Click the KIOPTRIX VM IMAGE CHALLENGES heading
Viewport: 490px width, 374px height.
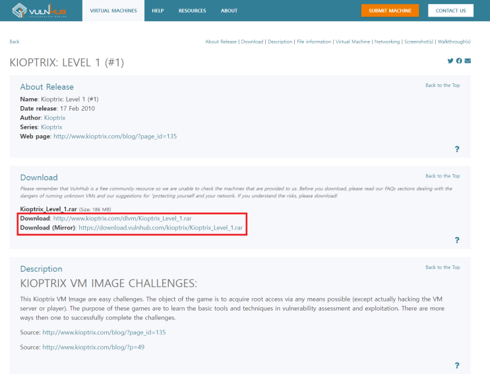108,284
